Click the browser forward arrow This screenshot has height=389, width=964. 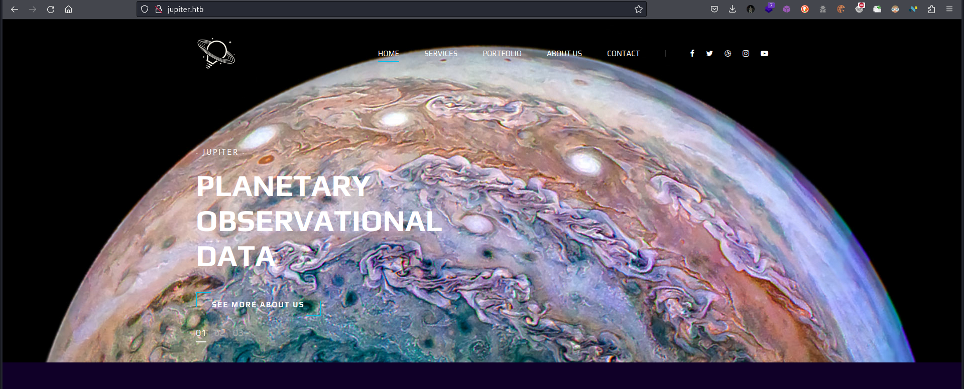33,9
